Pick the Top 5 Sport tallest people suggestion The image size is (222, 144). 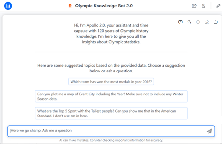(x=111, y=113)
